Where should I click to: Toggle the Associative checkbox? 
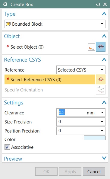7,147
